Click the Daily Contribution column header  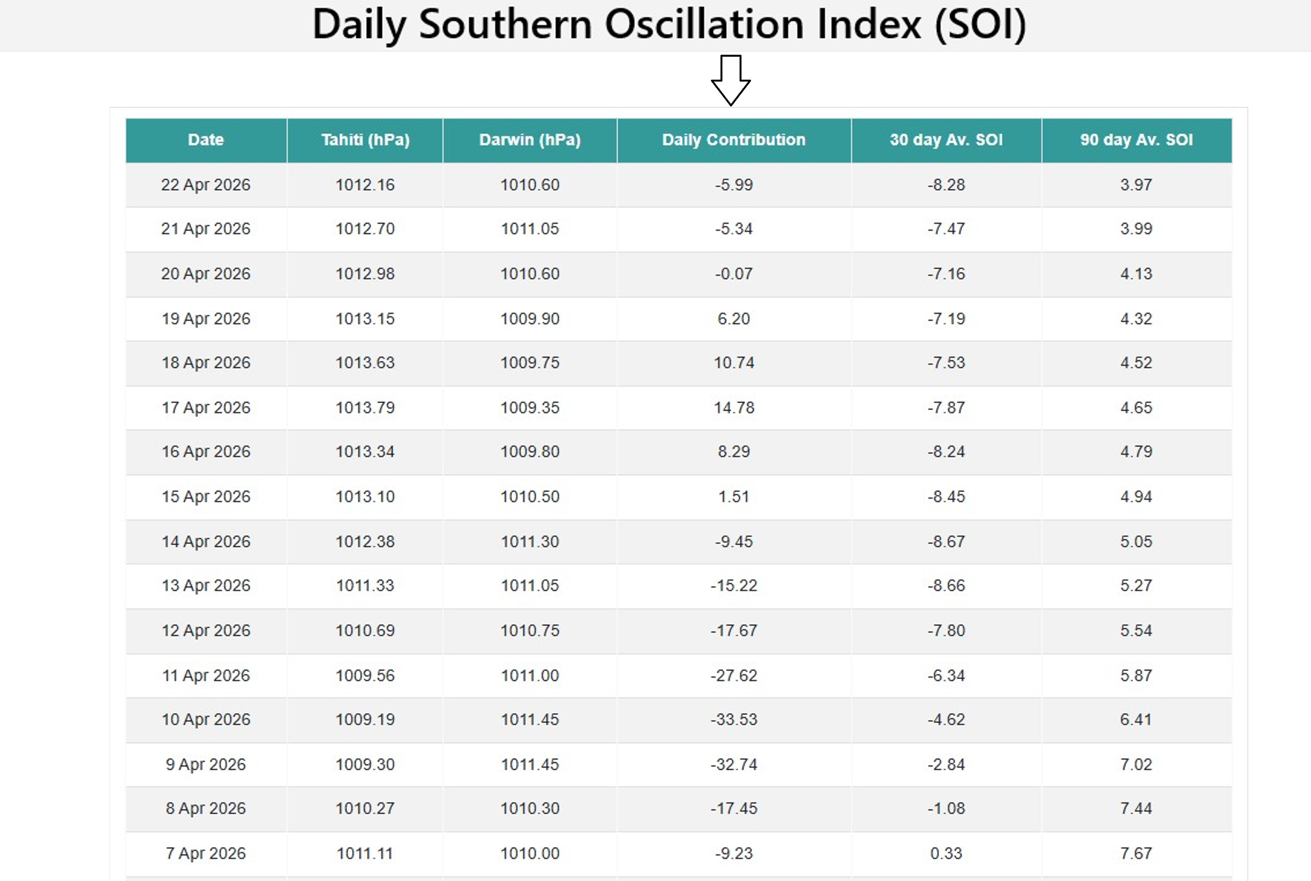tap(733, 140)
